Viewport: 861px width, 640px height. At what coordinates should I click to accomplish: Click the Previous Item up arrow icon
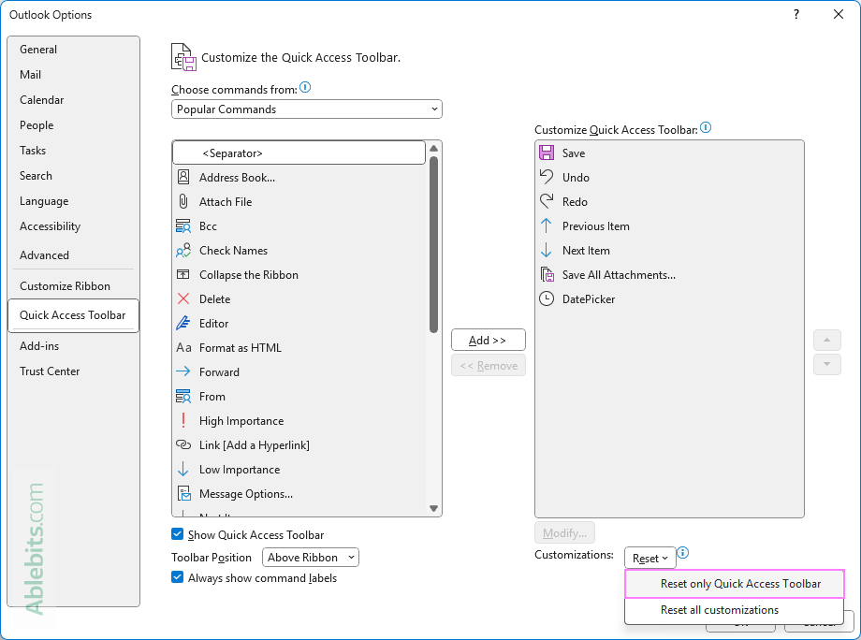click(x=547, y=225)
